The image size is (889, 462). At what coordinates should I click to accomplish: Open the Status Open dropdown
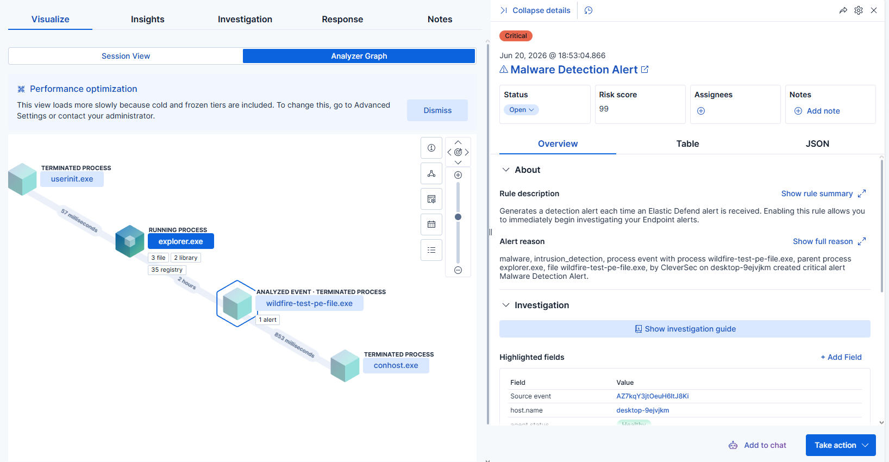522,110
